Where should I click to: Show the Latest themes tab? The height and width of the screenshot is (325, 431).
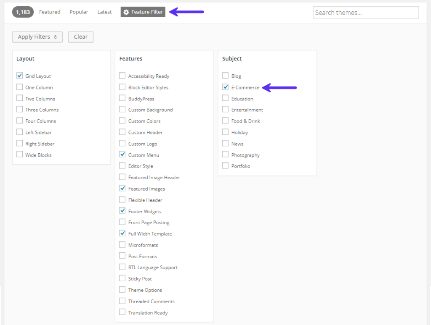click(104, 12)
